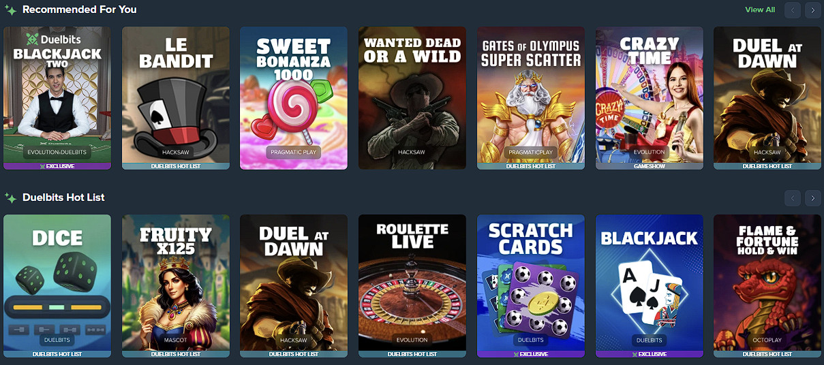Launch Scratch Cards exclusive game
Image resolution: width=824 pixels, height=365 pixels.
coord(531,286)
